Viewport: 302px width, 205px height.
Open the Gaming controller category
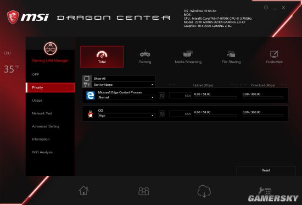pos(145,54)
